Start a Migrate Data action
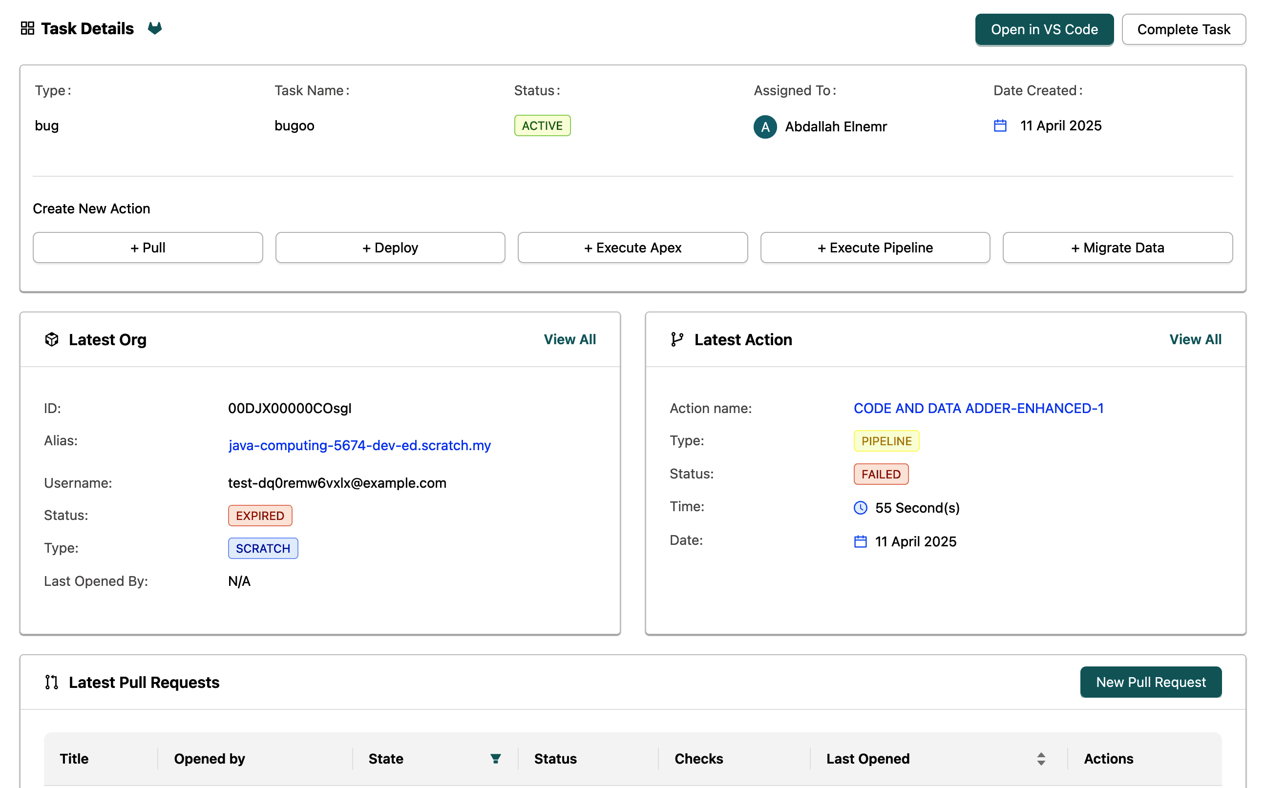 pyautogui.click(x=1117, y=248)
